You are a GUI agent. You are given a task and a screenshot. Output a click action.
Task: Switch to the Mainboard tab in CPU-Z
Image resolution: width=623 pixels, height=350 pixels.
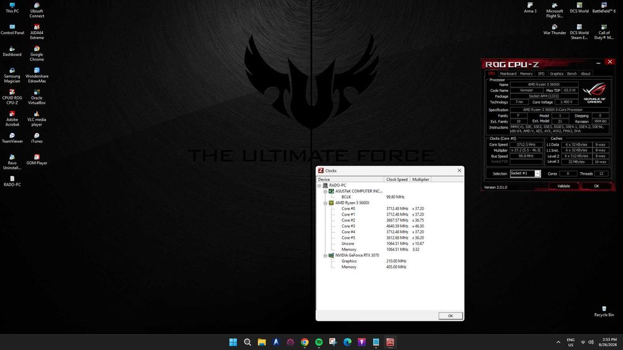[x=508, y=74]
